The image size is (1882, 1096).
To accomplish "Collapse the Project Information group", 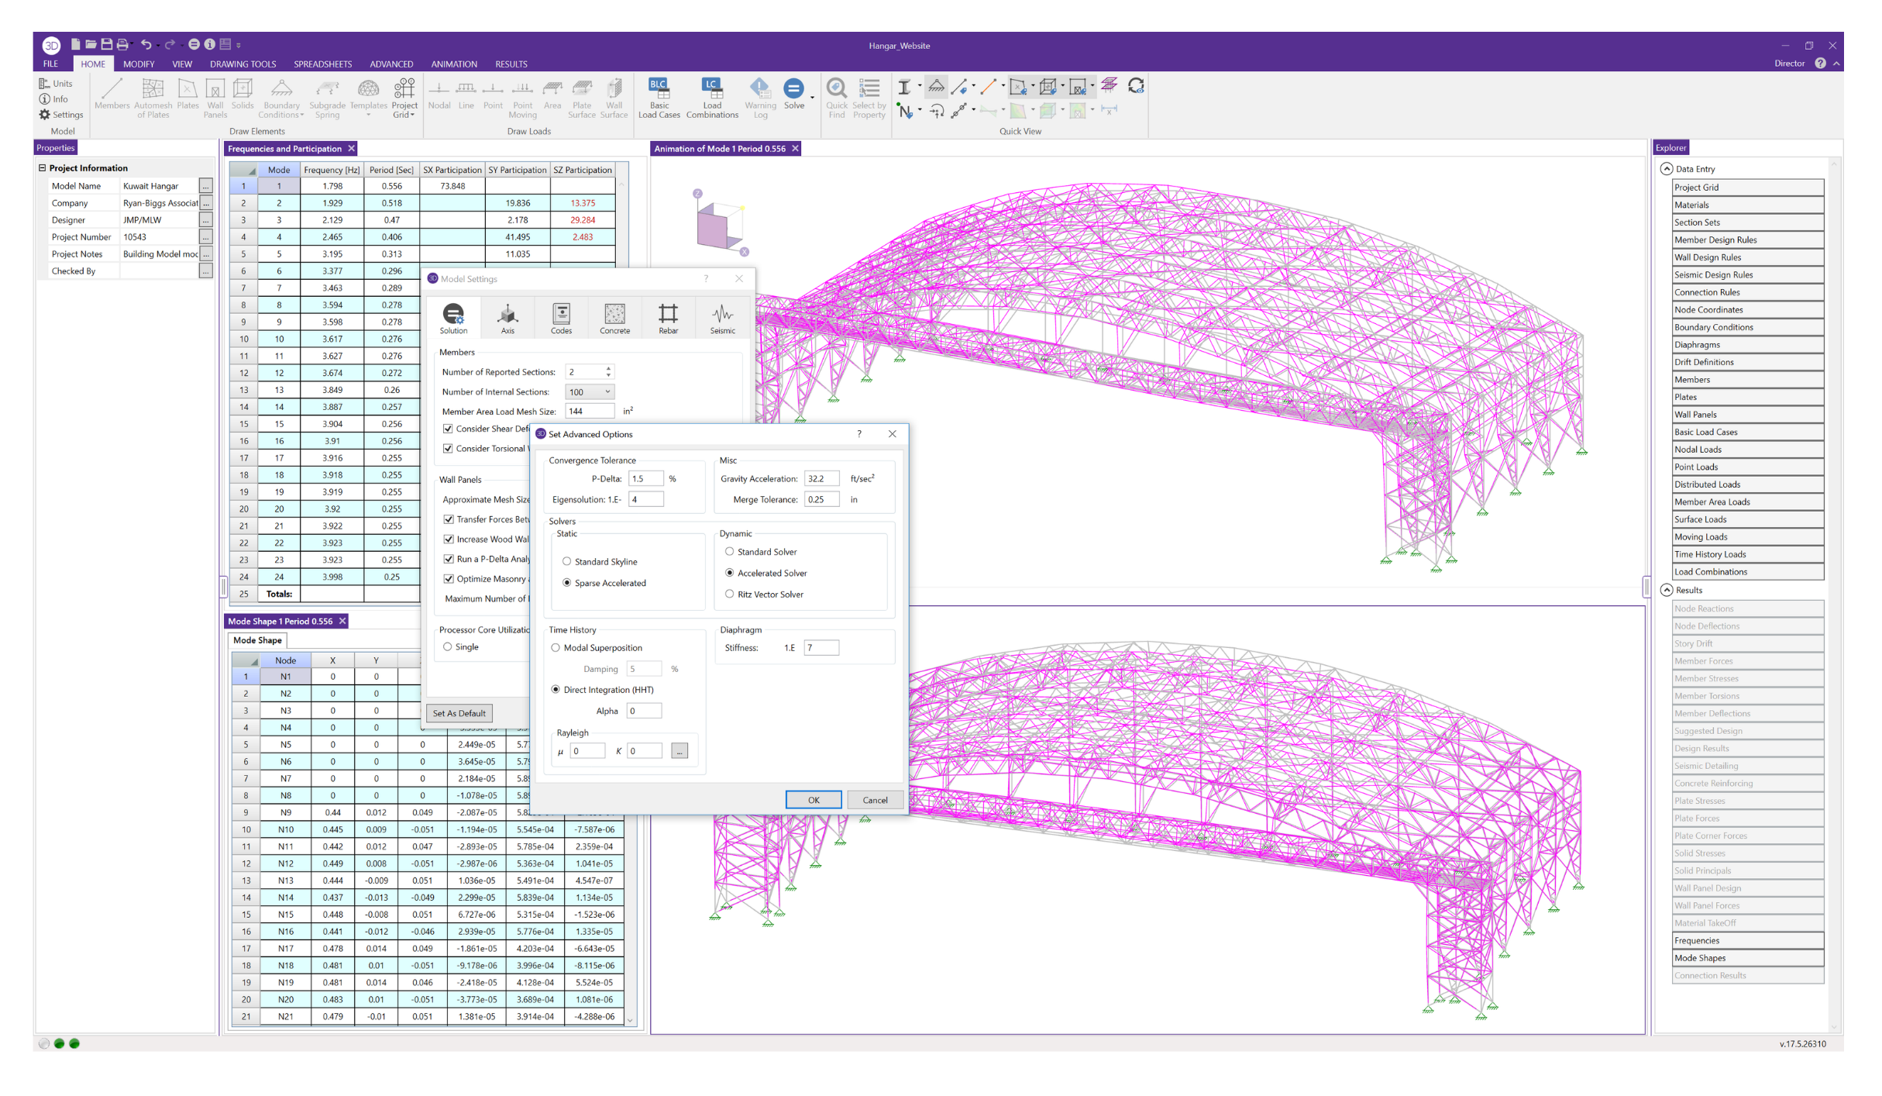I will click(43, 168).
